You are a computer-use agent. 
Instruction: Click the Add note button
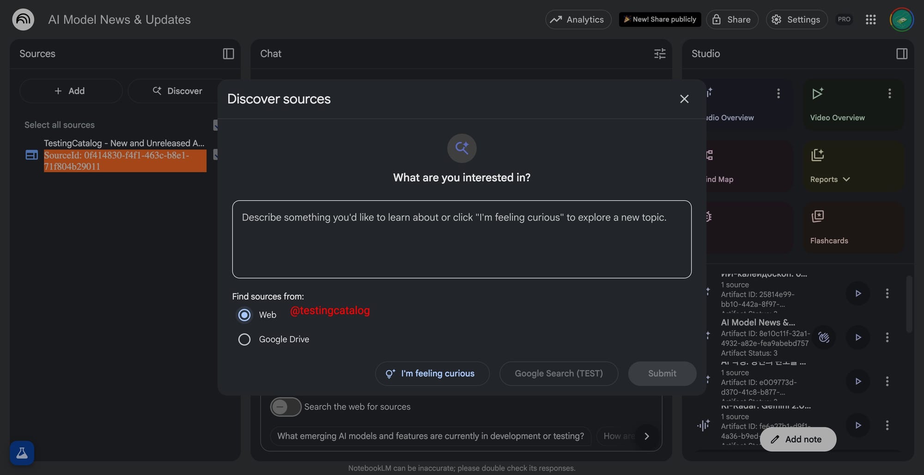tap(798, 439)
